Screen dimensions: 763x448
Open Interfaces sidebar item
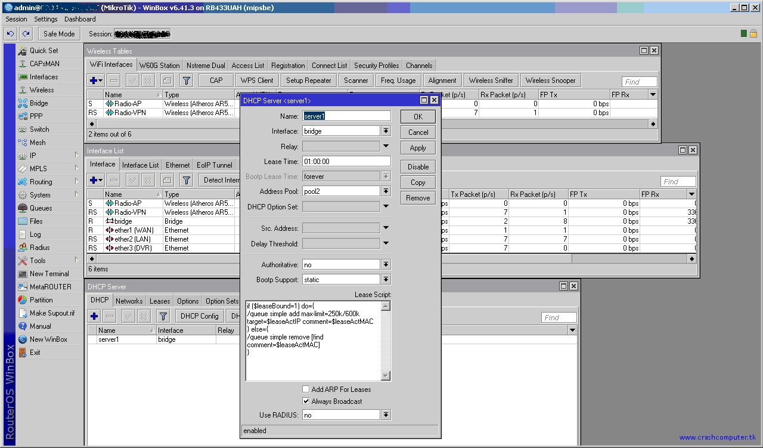tap(44, 77)
